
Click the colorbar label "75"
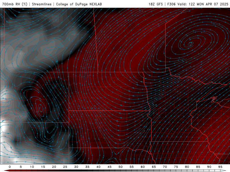tap(176, 167)
